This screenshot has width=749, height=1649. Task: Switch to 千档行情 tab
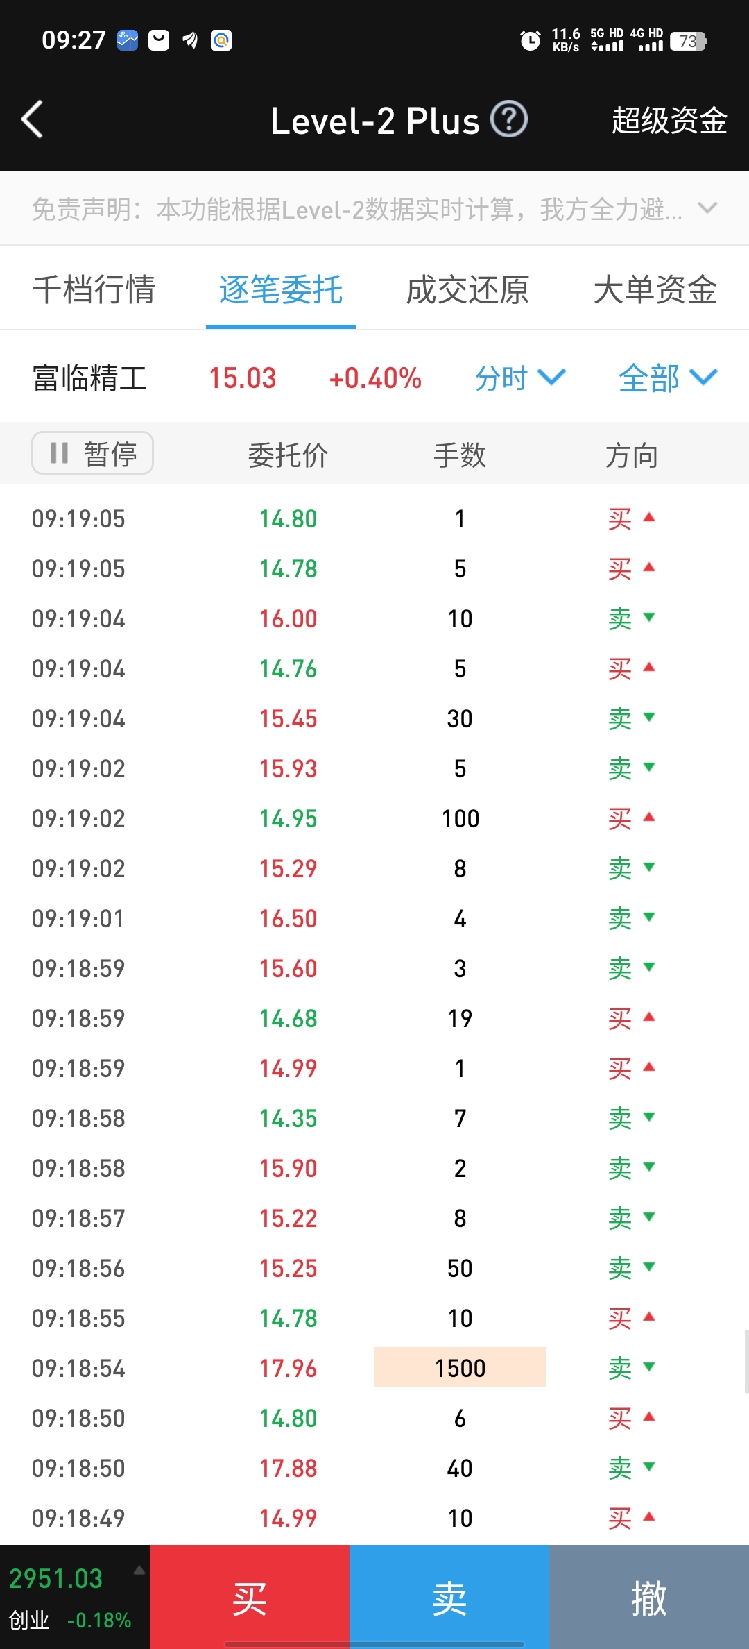pyautogui.click(x=94, y=289)
